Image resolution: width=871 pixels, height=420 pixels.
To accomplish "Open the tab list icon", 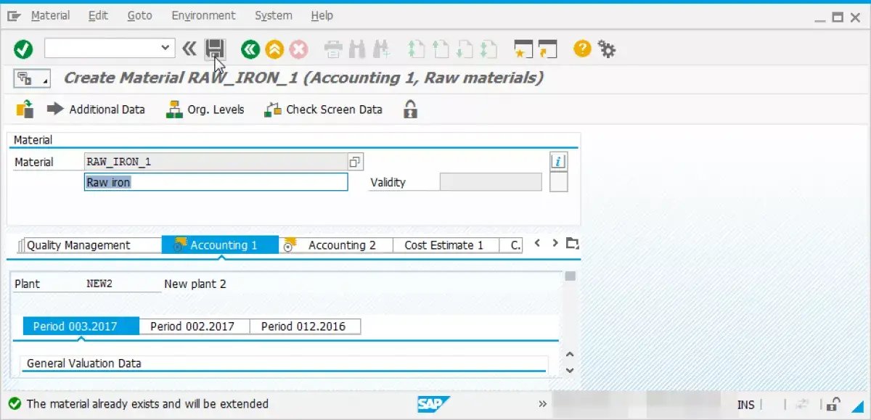I will [x=573, y=243].
